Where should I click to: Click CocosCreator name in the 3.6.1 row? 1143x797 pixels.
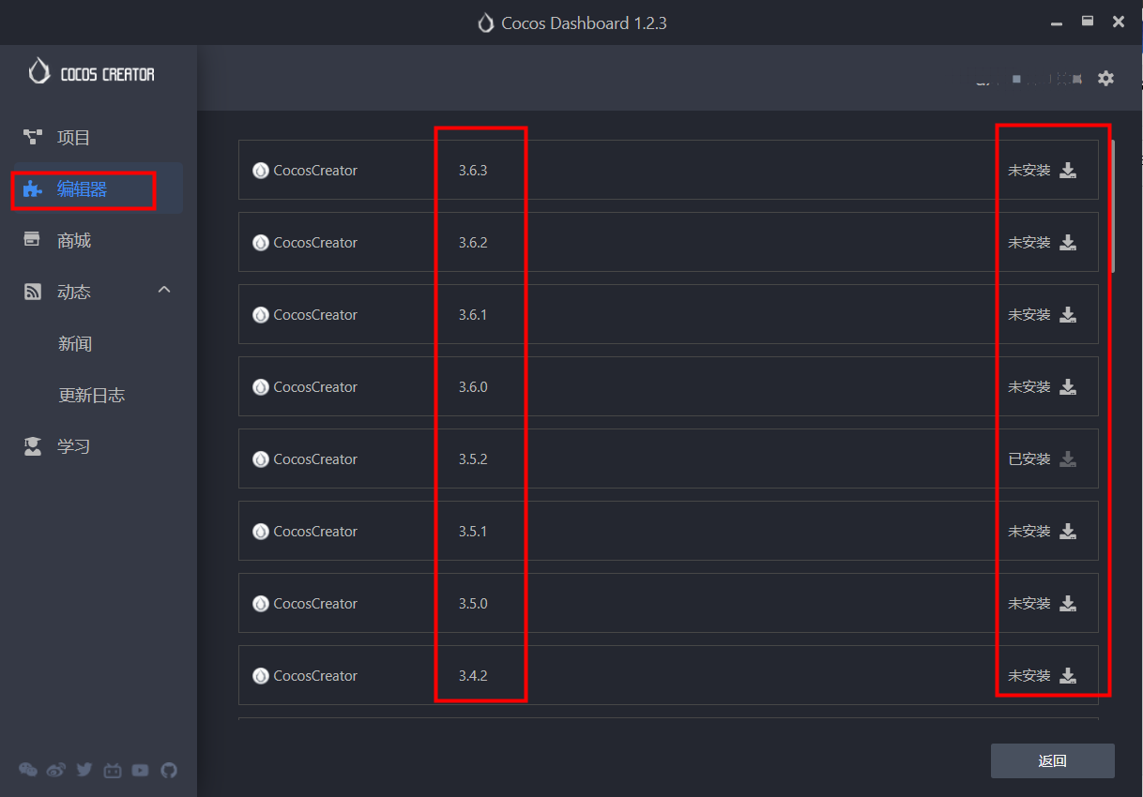point(315,315)
